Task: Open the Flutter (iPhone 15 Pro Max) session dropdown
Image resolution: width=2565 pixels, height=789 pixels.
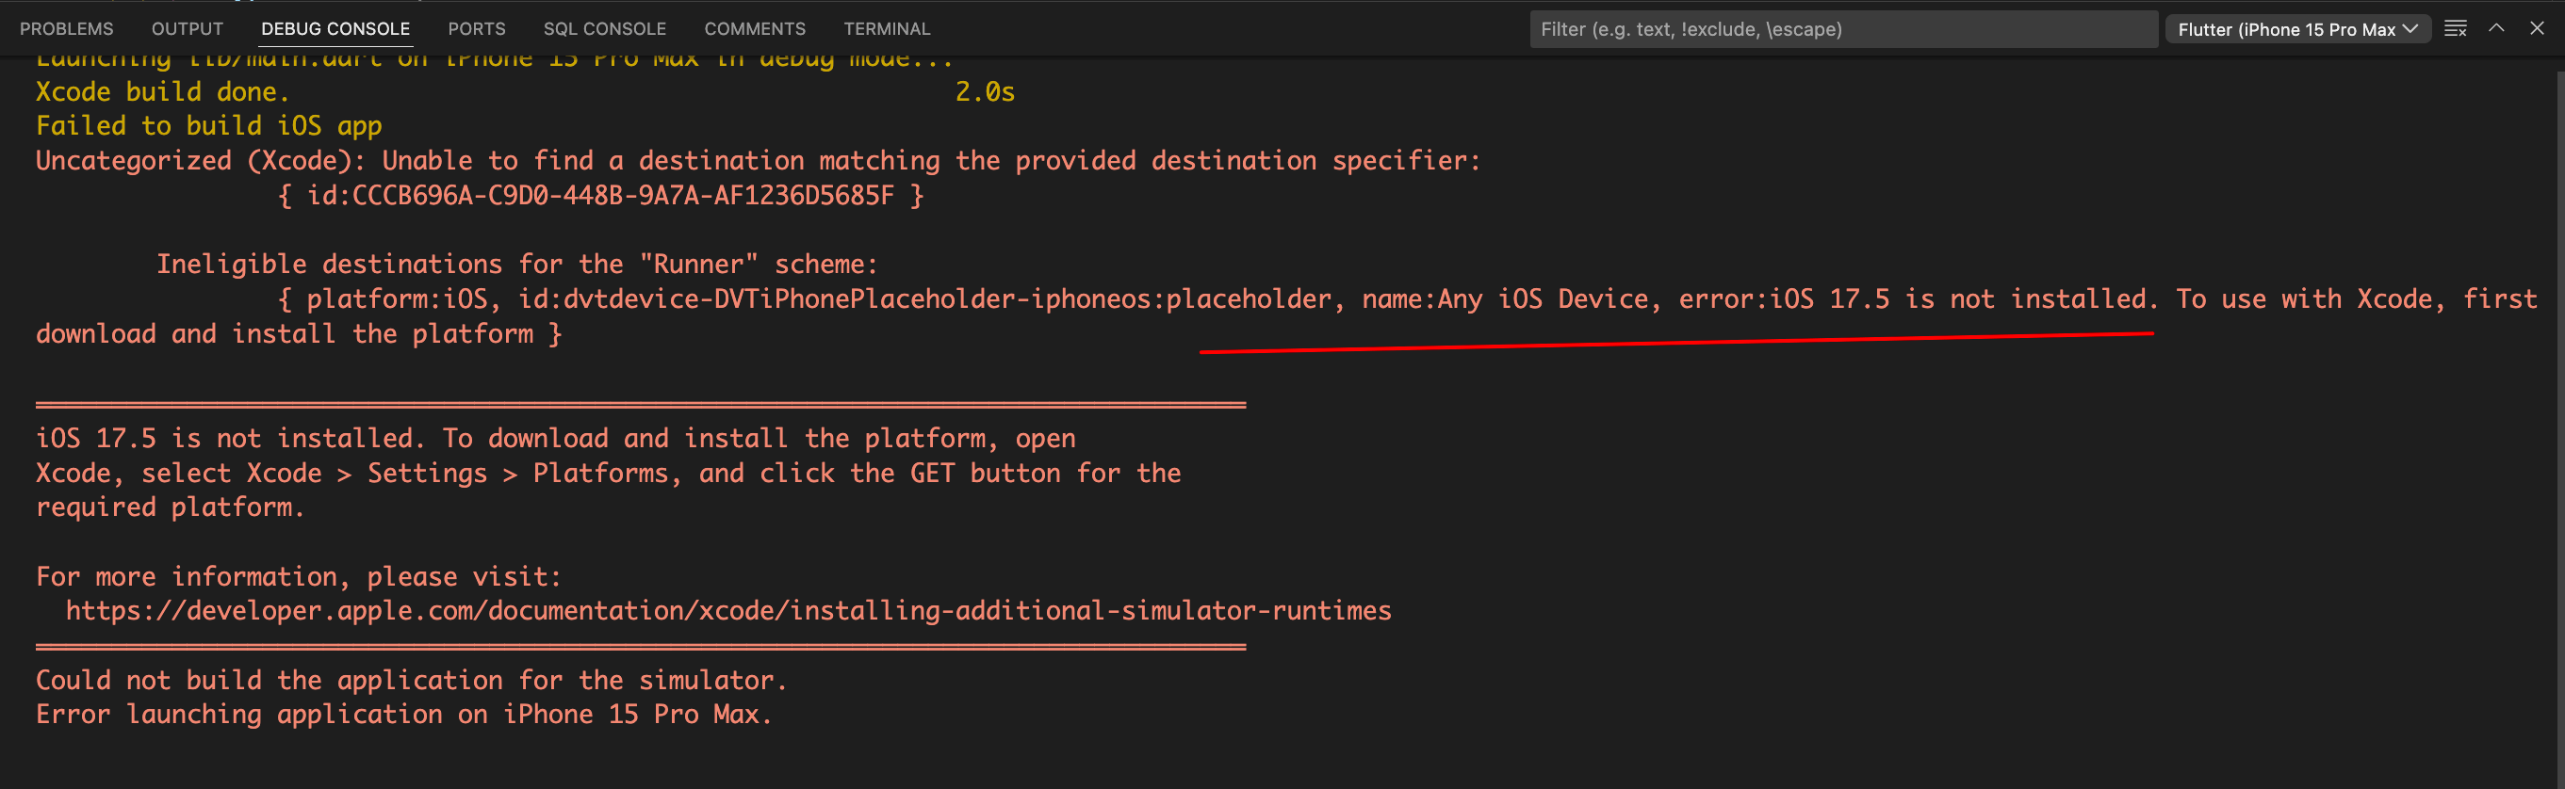Action: tap(2298, 29)
